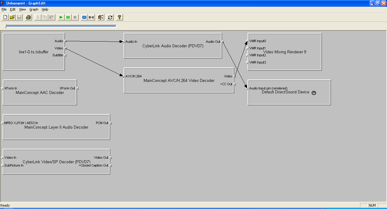Click the tsbuffer Video output pin
This screenshot has width=387, height=209.
(65, 48)
